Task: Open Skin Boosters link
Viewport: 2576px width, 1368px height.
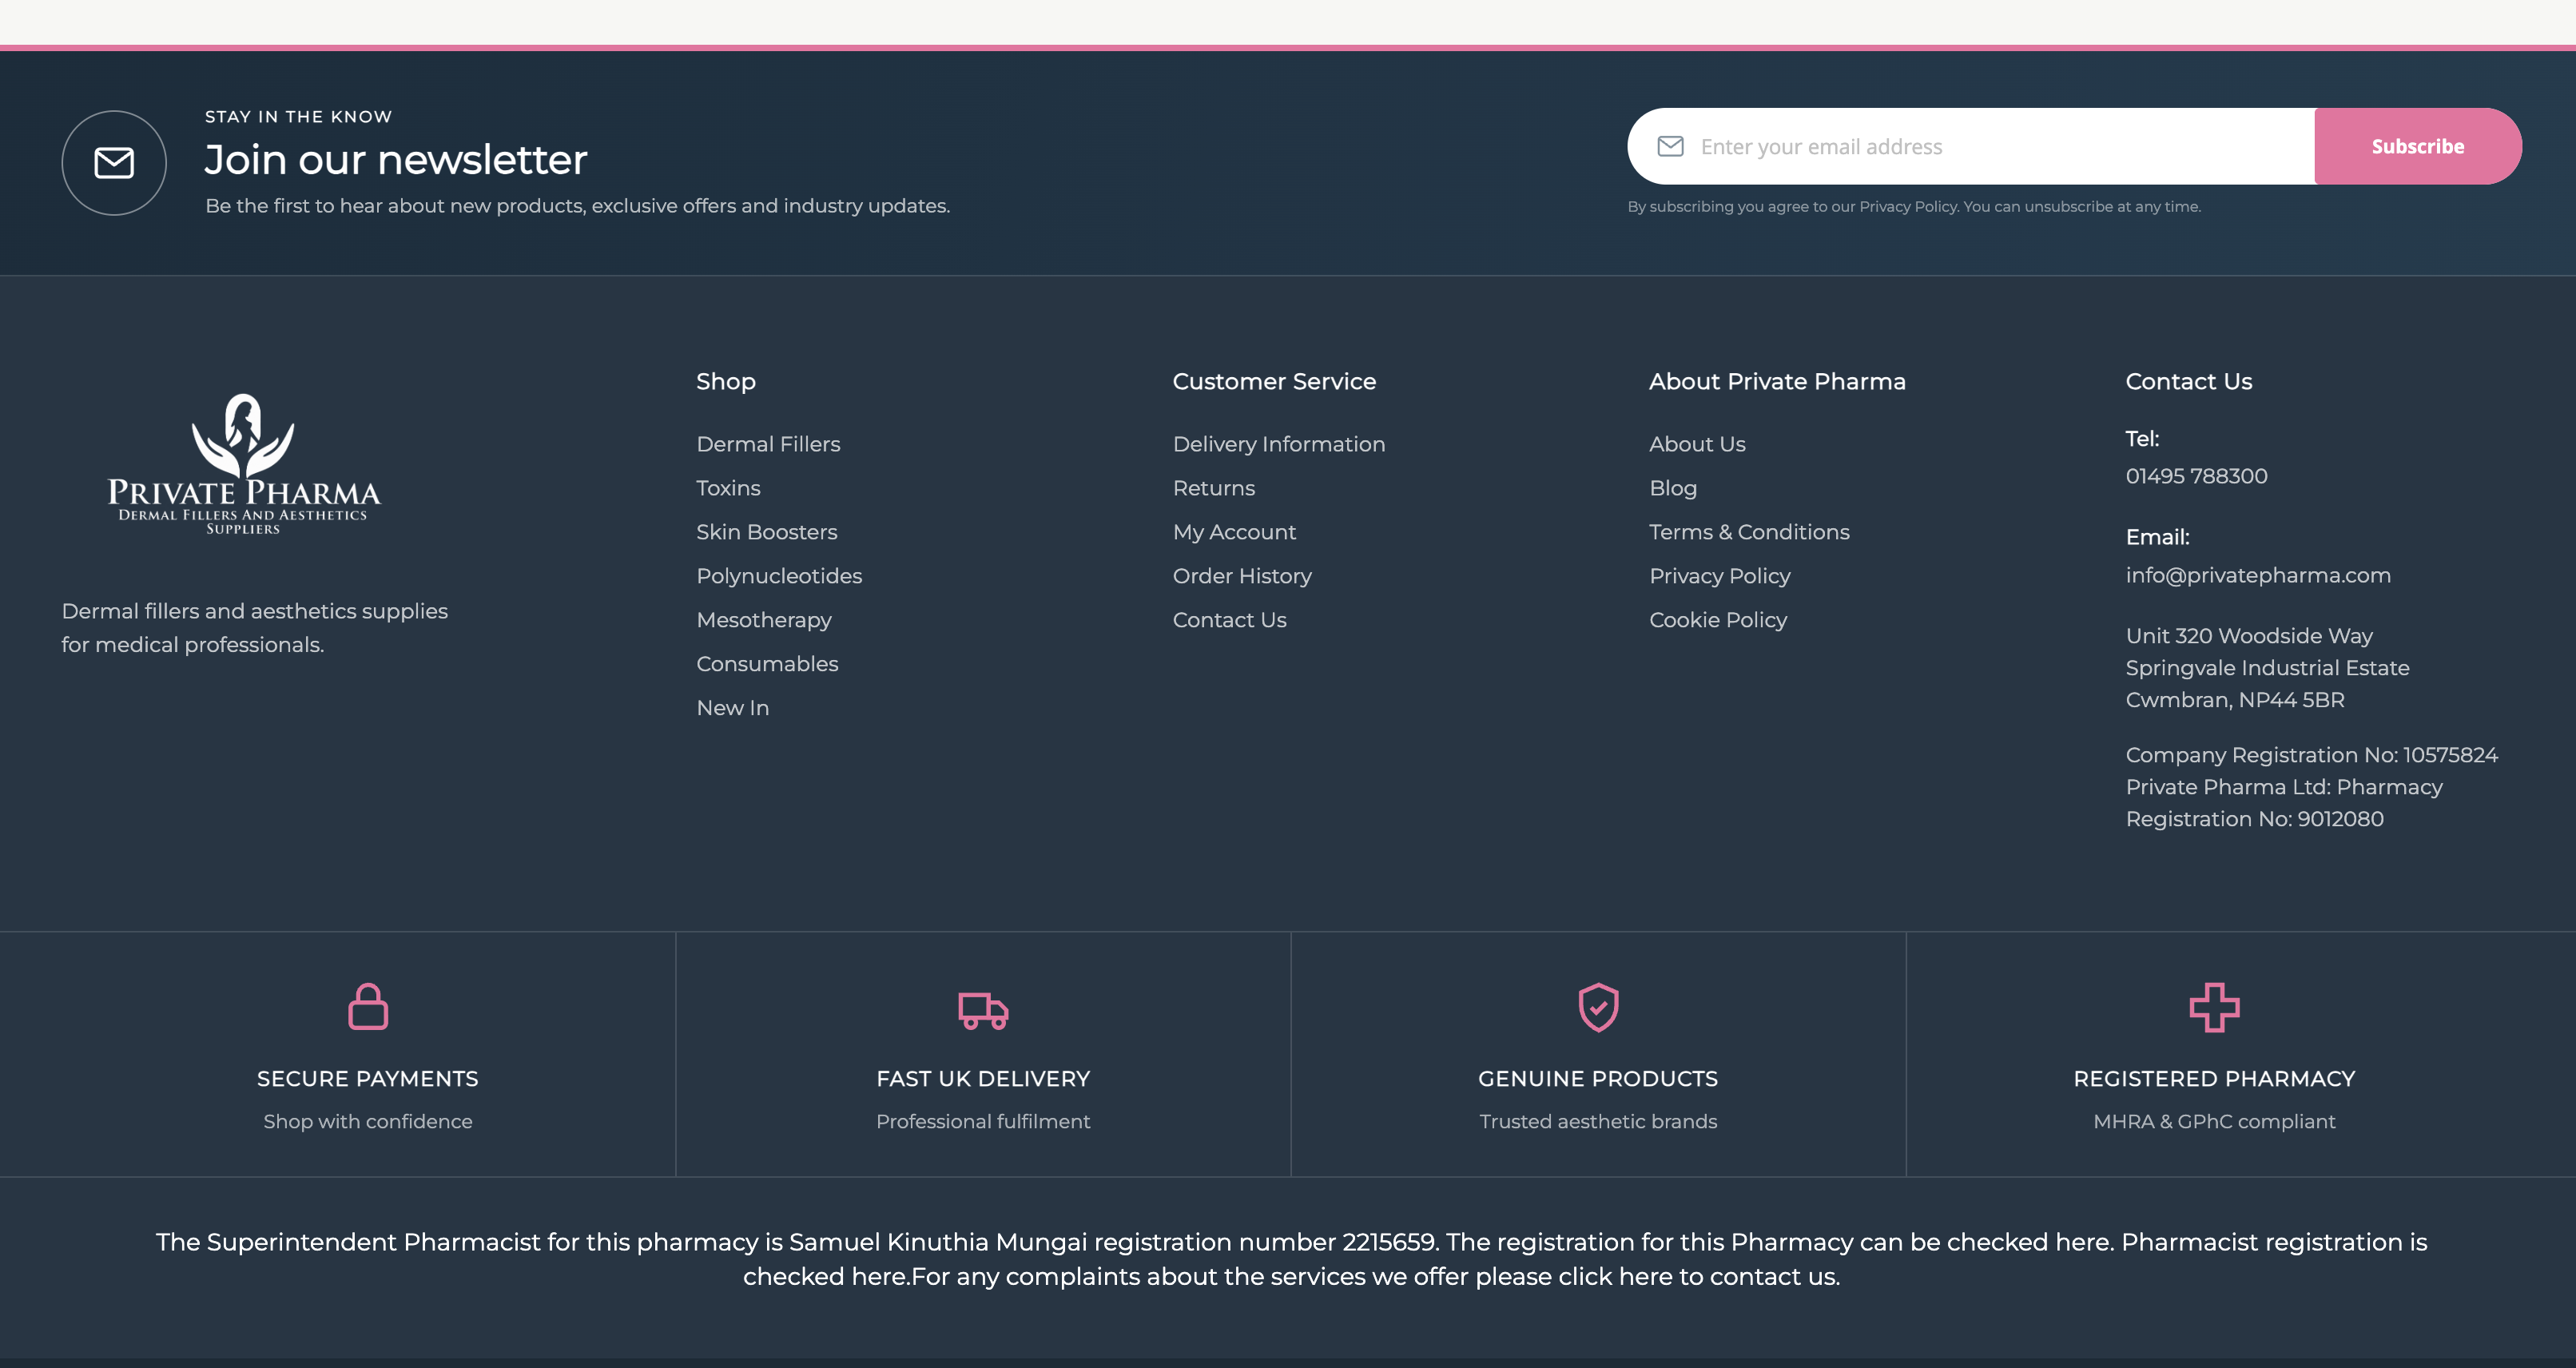Action: pos(767,532)
